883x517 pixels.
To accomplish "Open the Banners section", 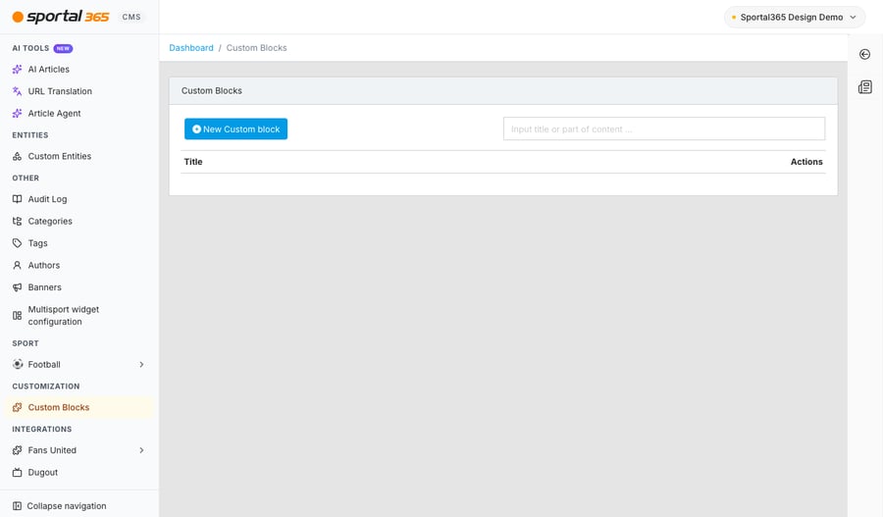I will tap(79, 286).
